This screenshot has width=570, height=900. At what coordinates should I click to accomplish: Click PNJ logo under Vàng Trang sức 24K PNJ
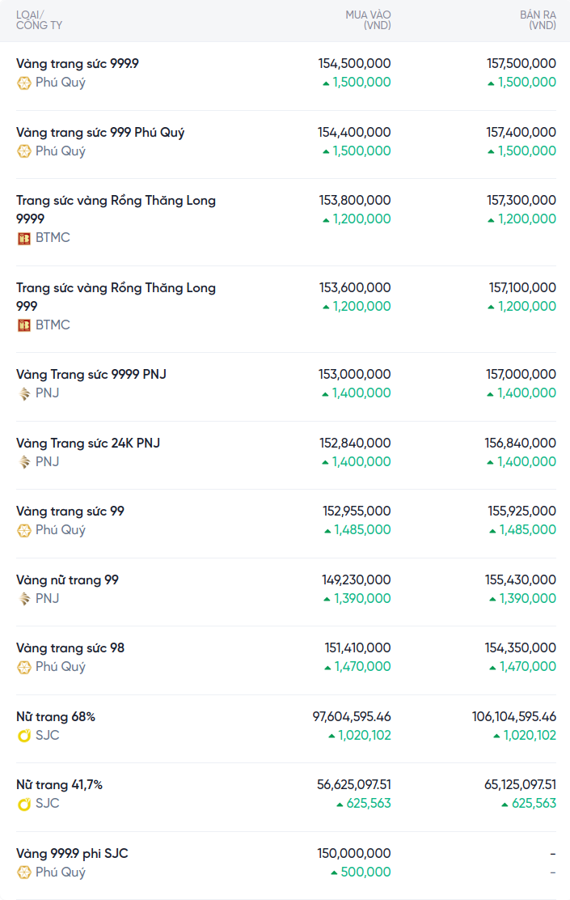pos(24,462)
